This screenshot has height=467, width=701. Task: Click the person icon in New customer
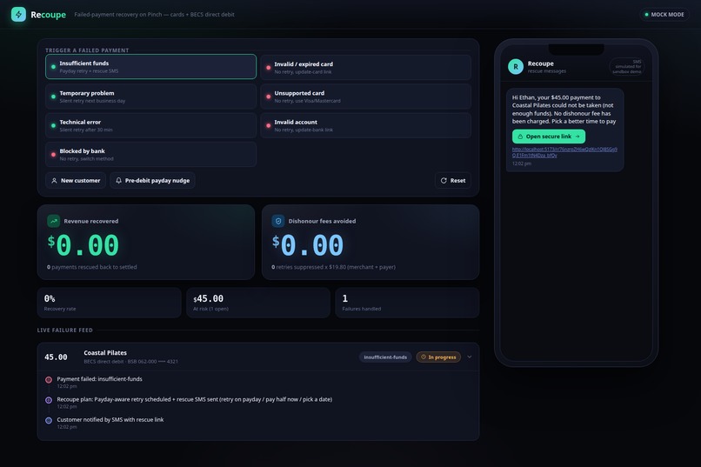[x=54, y=181]
